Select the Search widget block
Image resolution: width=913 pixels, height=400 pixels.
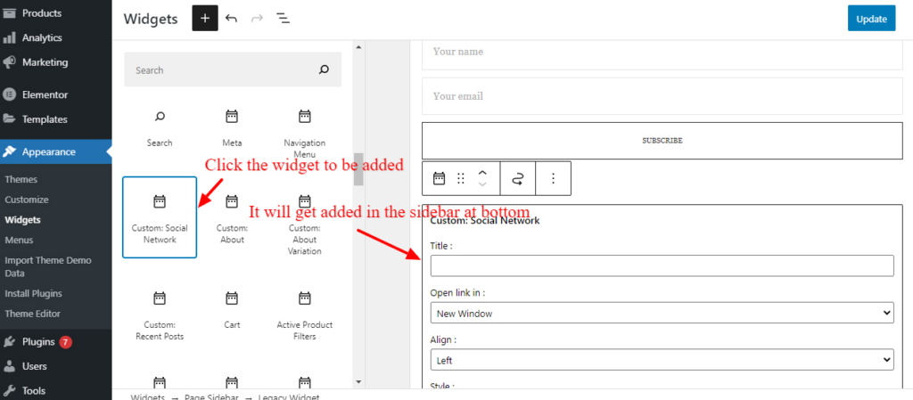click(x=160, y=127)
